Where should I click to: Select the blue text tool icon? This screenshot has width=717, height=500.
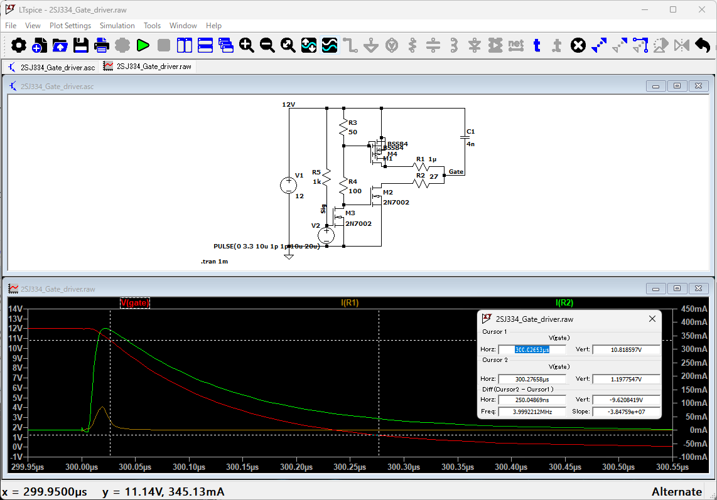point(536,45)
